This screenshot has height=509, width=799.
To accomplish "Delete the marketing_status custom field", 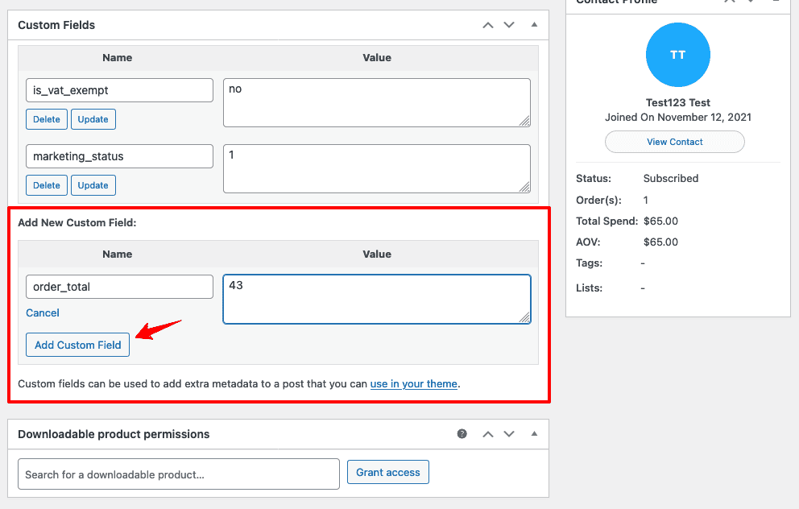I will click(x=47, y=185).
